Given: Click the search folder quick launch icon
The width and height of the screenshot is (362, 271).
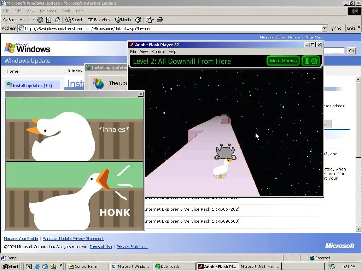Looking at the screenshot, I should click(x=53, y=266).
